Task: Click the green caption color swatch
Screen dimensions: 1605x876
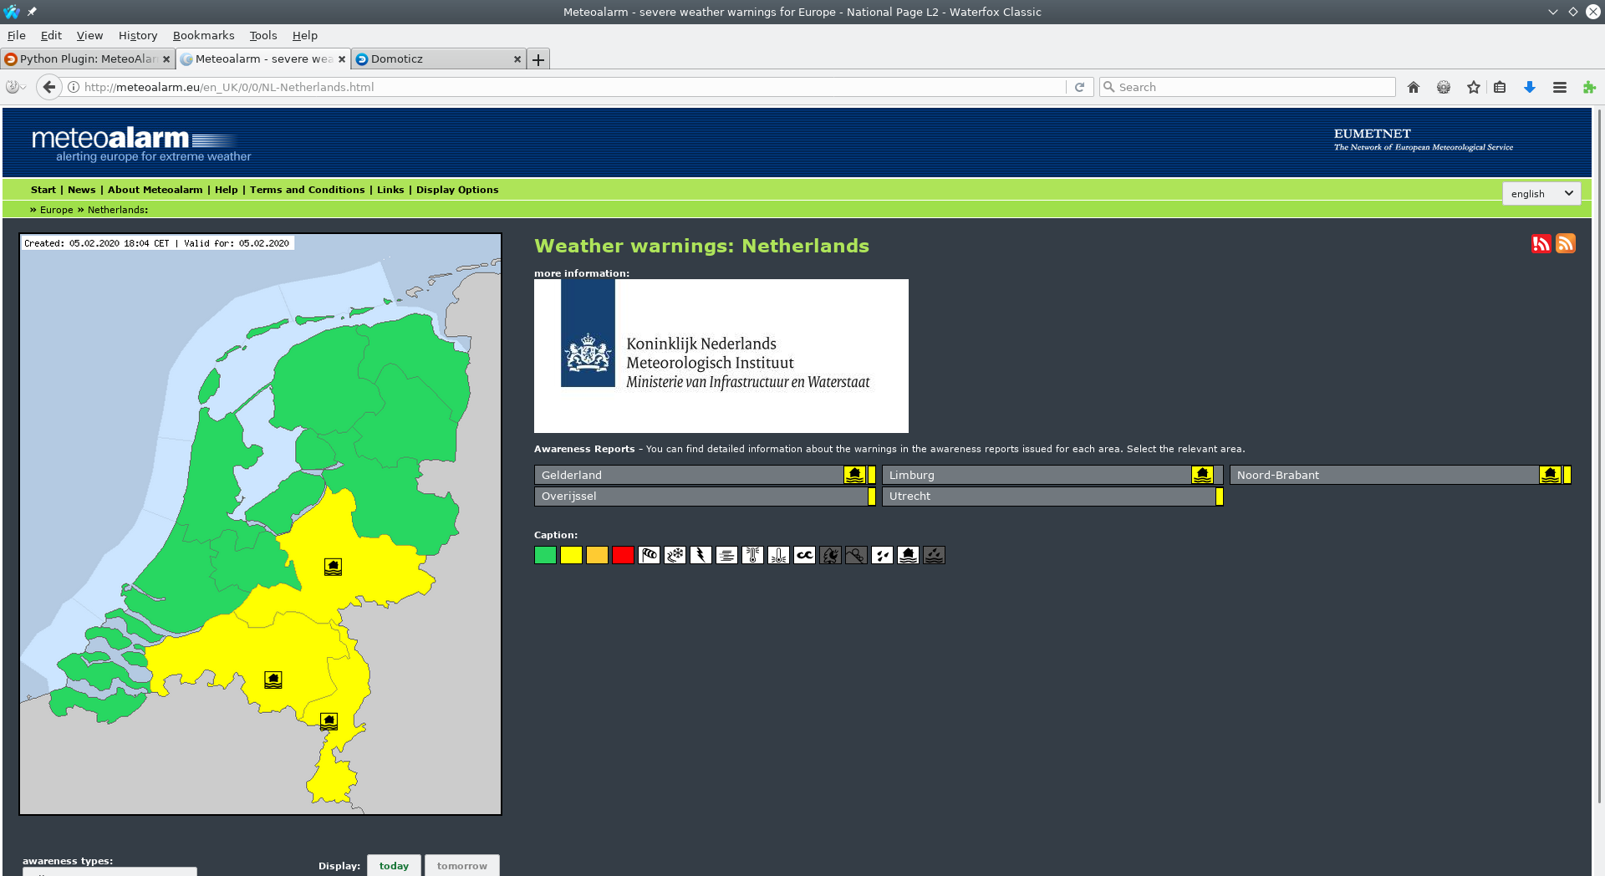Action: coord(545,555)
